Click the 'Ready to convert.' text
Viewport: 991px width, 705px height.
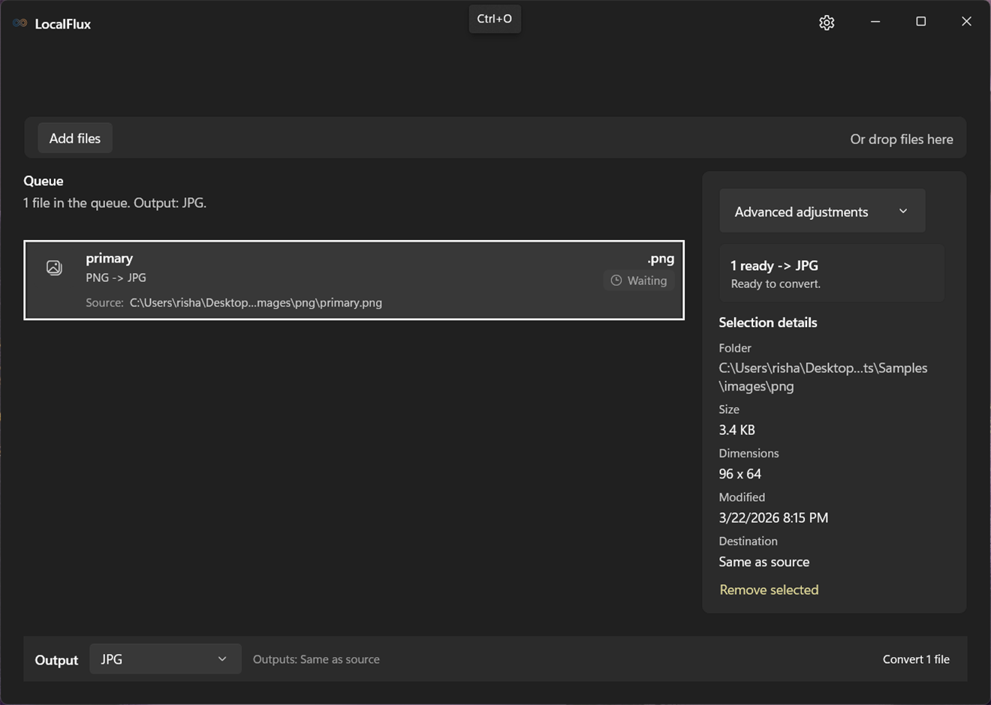[x=776, y=283]
